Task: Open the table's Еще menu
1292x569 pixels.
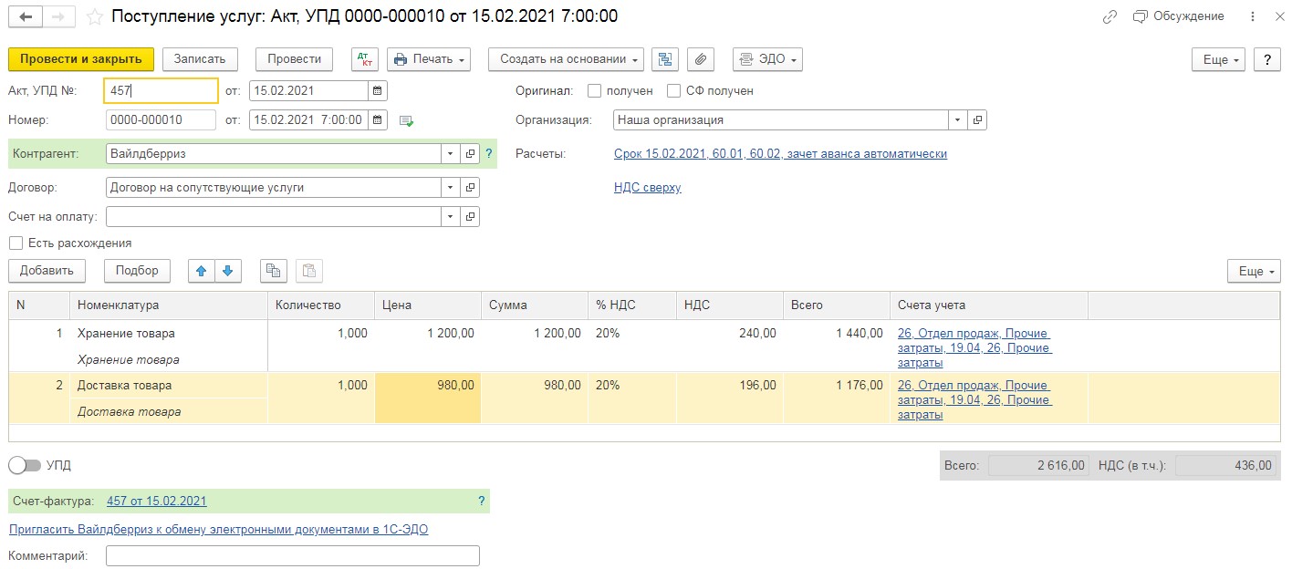Action: (x=1254, y=271)
